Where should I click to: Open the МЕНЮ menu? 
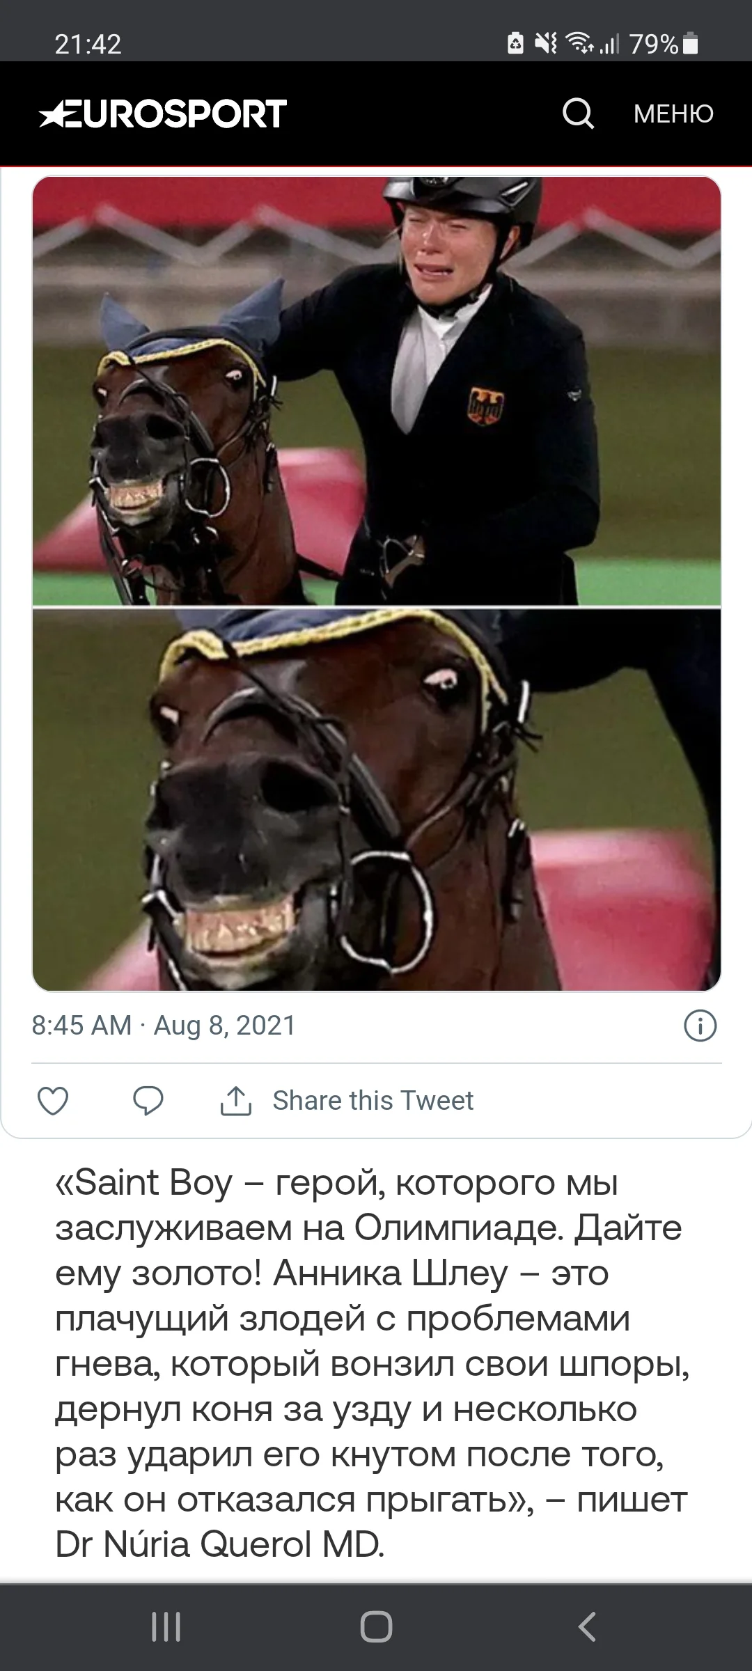[x=673, y=113]
